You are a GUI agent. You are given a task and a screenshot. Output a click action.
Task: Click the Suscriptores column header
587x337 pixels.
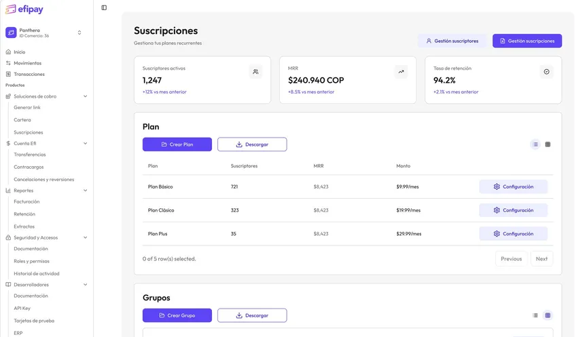tap(244, 166)
